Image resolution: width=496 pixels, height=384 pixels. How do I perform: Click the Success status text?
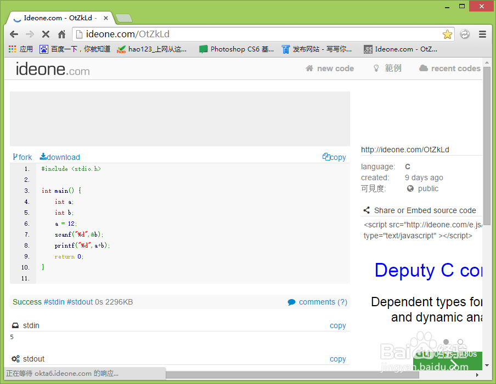pyautogui.click(x=27, y=302)
